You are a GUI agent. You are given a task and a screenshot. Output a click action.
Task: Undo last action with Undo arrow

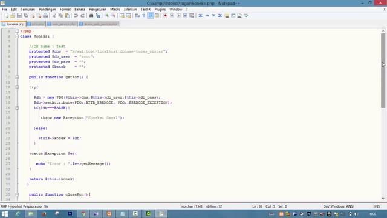point(76,16)
